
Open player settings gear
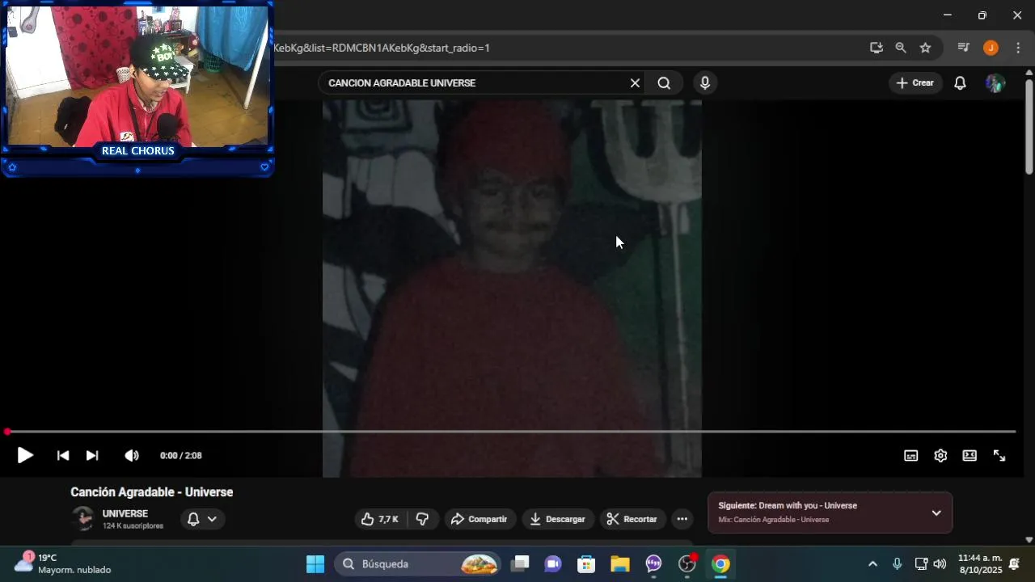click(940, 456)
